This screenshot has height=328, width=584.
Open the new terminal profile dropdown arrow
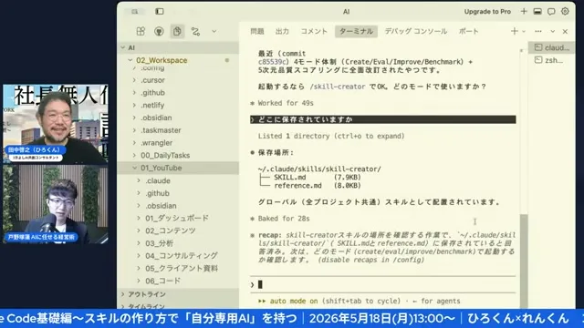tap(524, 32)
